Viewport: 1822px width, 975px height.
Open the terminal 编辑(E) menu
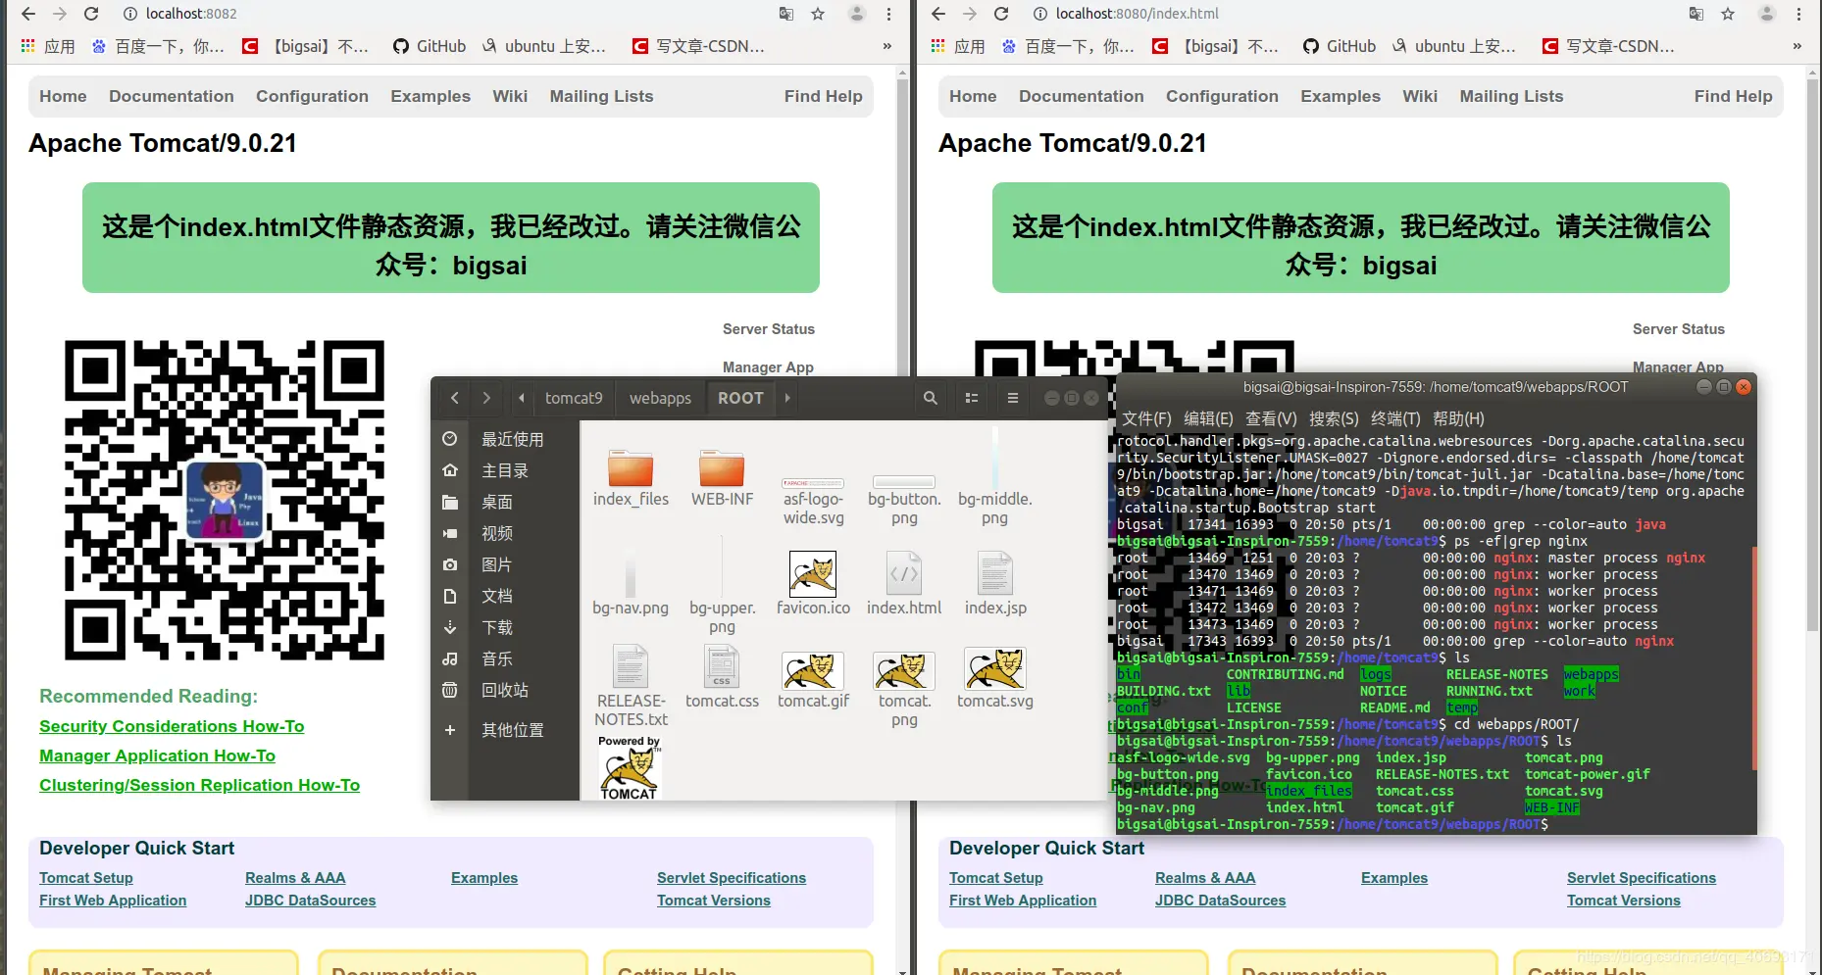pos(1207,418)
